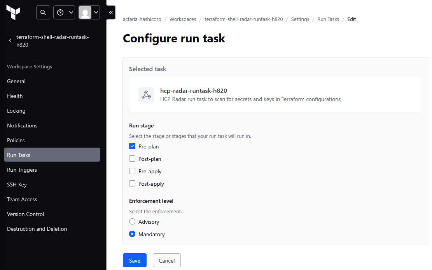Check the Post-plan run stage

coord(132,159)
